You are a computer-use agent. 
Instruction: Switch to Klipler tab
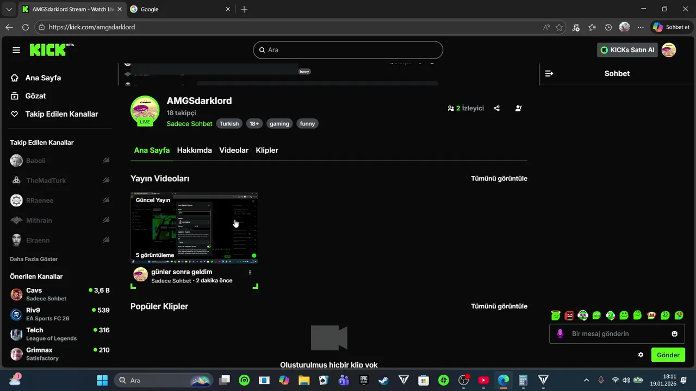267,150
